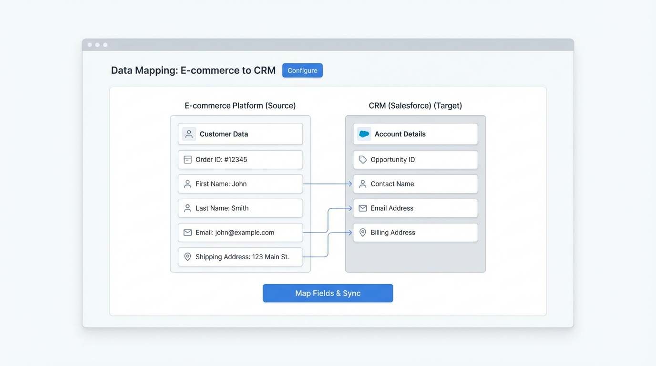Click the document icon next to Order ID
Image resolution: width=656 pixels, height=366 pixels.
(187, 159)
